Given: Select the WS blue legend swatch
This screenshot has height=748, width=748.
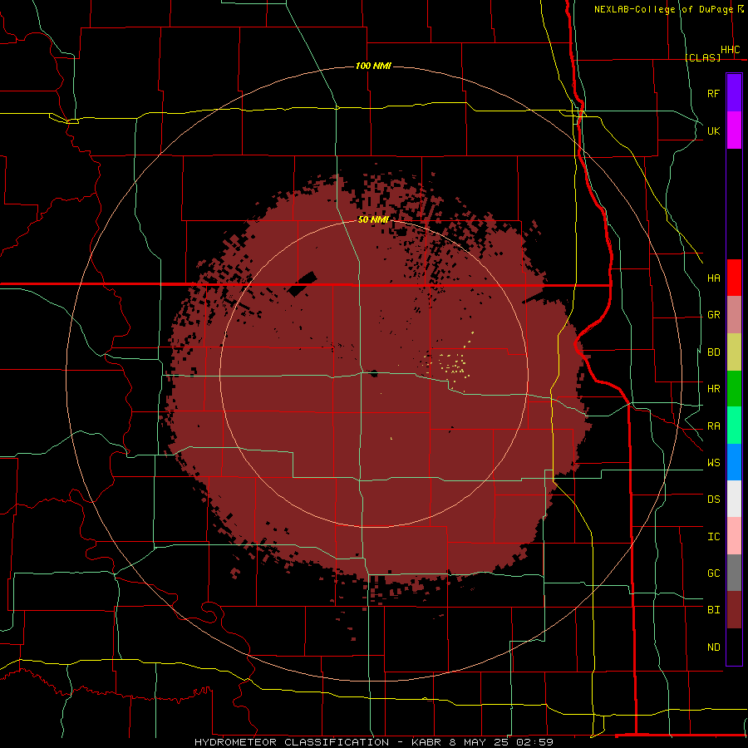Looking at the screenshot, I should point(734,462).
